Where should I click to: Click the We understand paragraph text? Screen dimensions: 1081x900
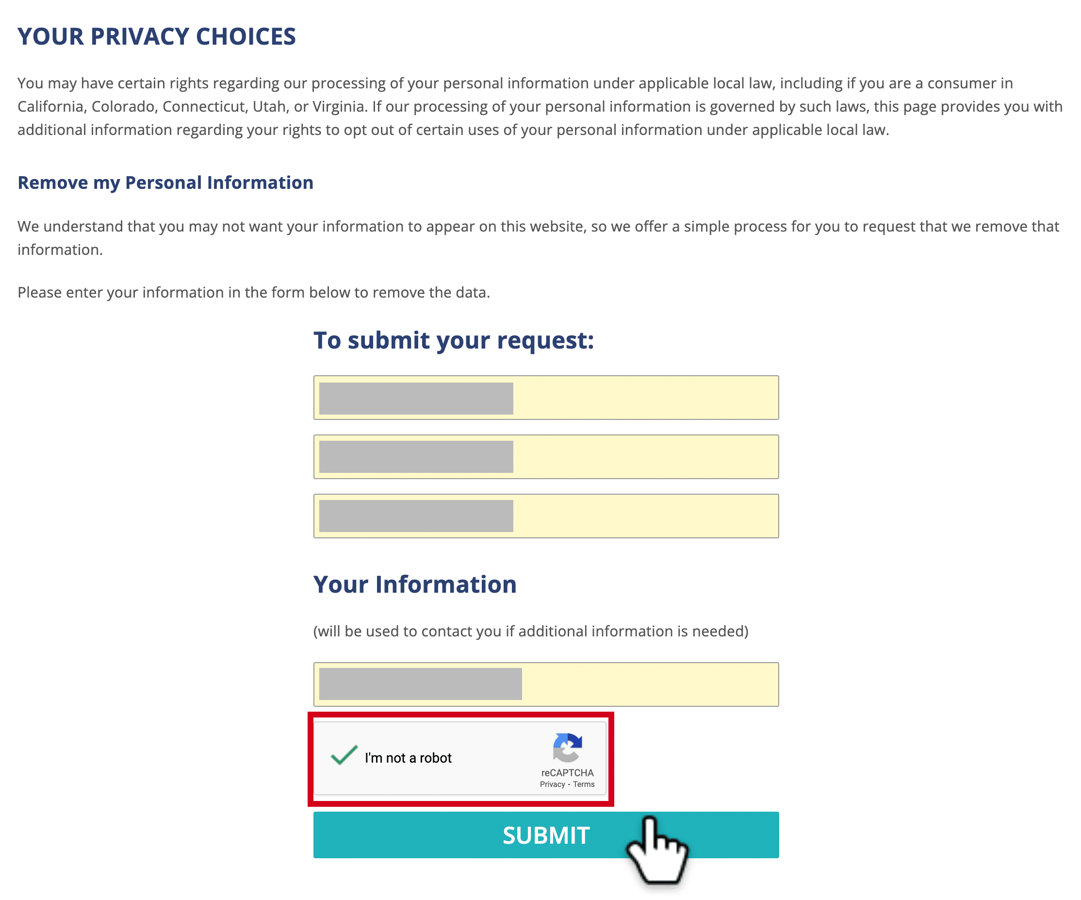point(539,238)
